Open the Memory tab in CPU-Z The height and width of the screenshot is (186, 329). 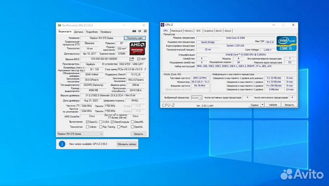[188, 31]
